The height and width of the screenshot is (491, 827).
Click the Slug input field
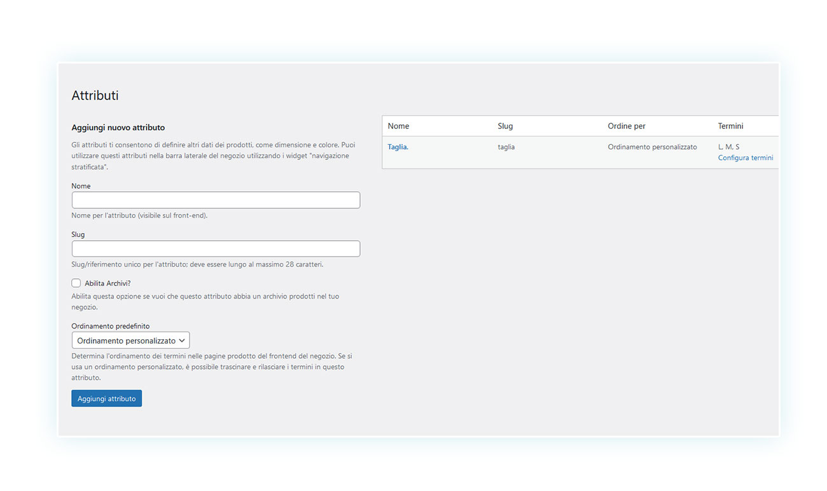click(216, 248)
